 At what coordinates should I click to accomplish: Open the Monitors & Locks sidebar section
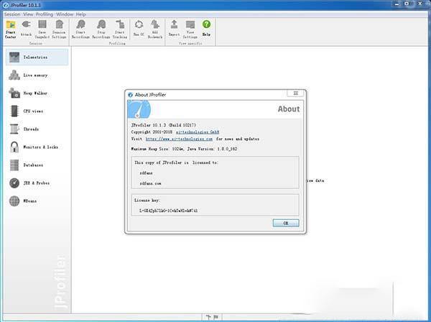[37, 147]
